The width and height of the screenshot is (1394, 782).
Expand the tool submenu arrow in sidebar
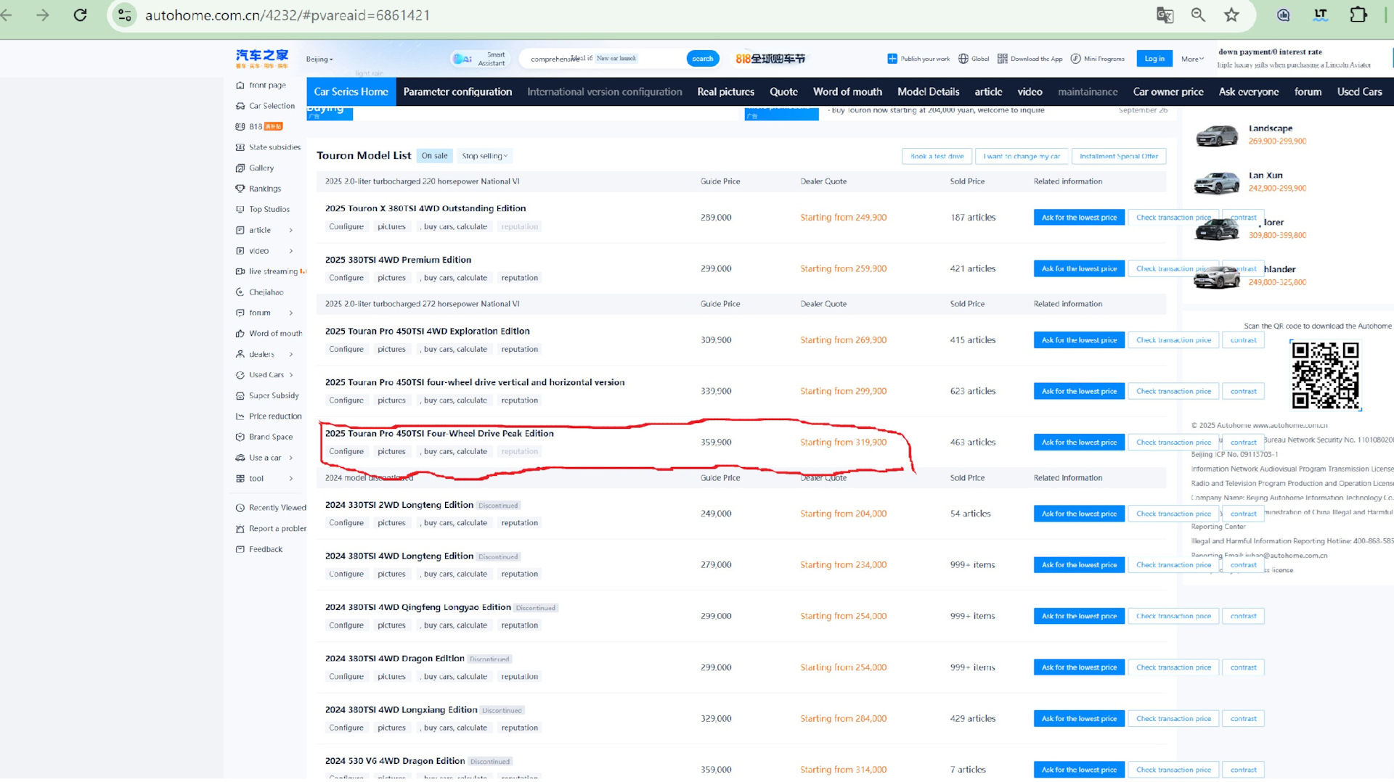[291, 479]
